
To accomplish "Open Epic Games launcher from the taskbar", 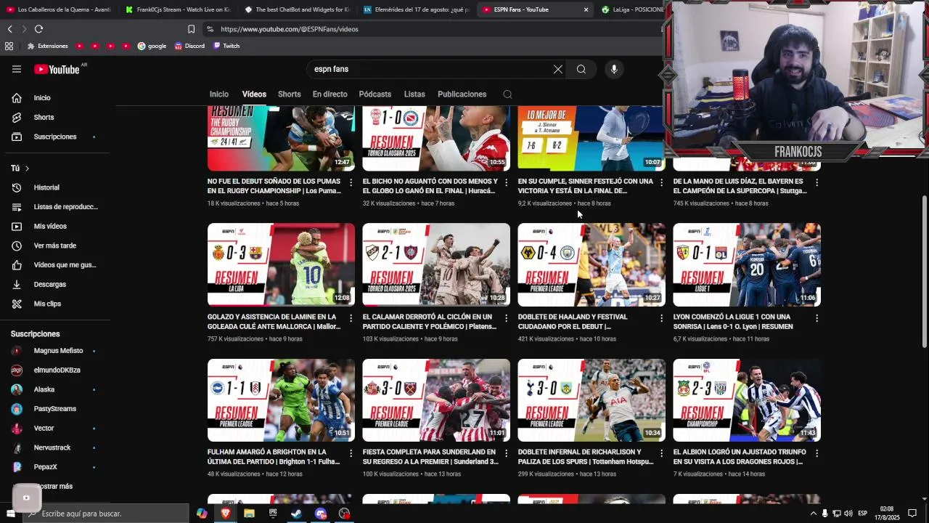I will click(273, 514).
